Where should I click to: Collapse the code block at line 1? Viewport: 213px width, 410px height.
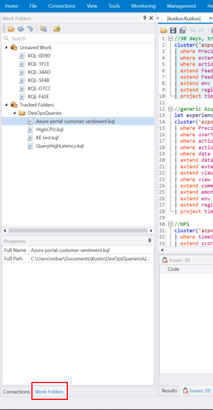[171, 38]
